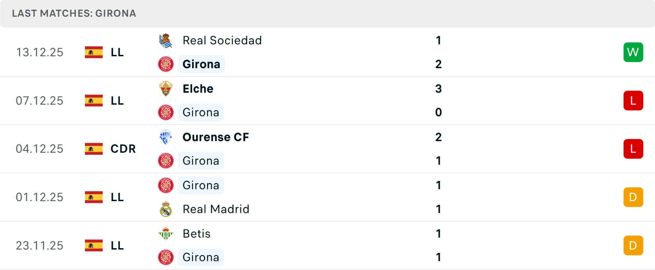Click the Real Madrid club crest
Screen dimensions: 655x270
click(x=166, y=209)
